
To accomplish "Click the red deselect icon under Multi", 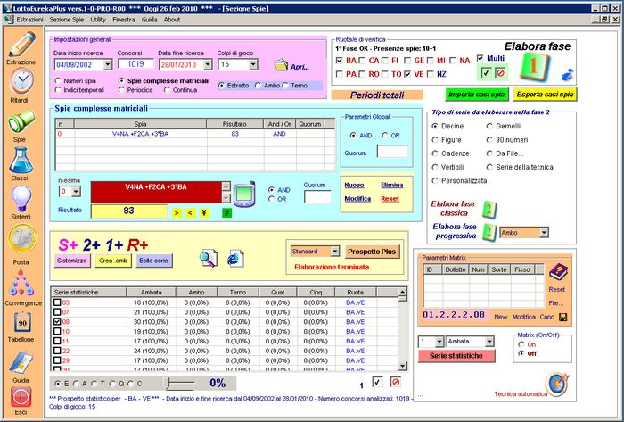I will tap(500, 73).
